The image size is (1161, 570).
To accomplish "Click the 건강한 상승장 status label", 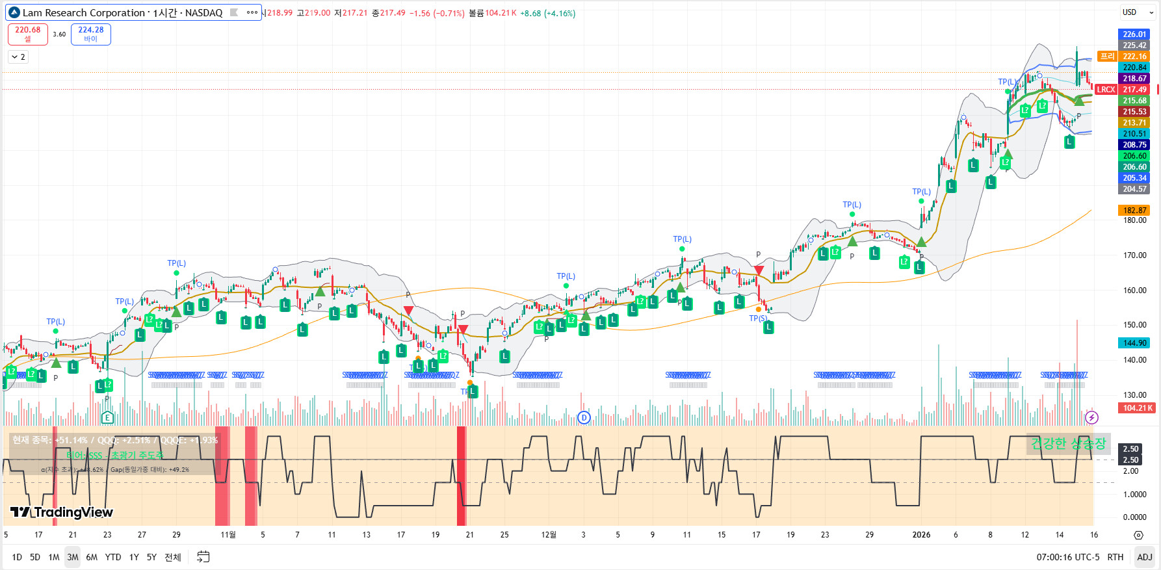I will point(1068,444).
